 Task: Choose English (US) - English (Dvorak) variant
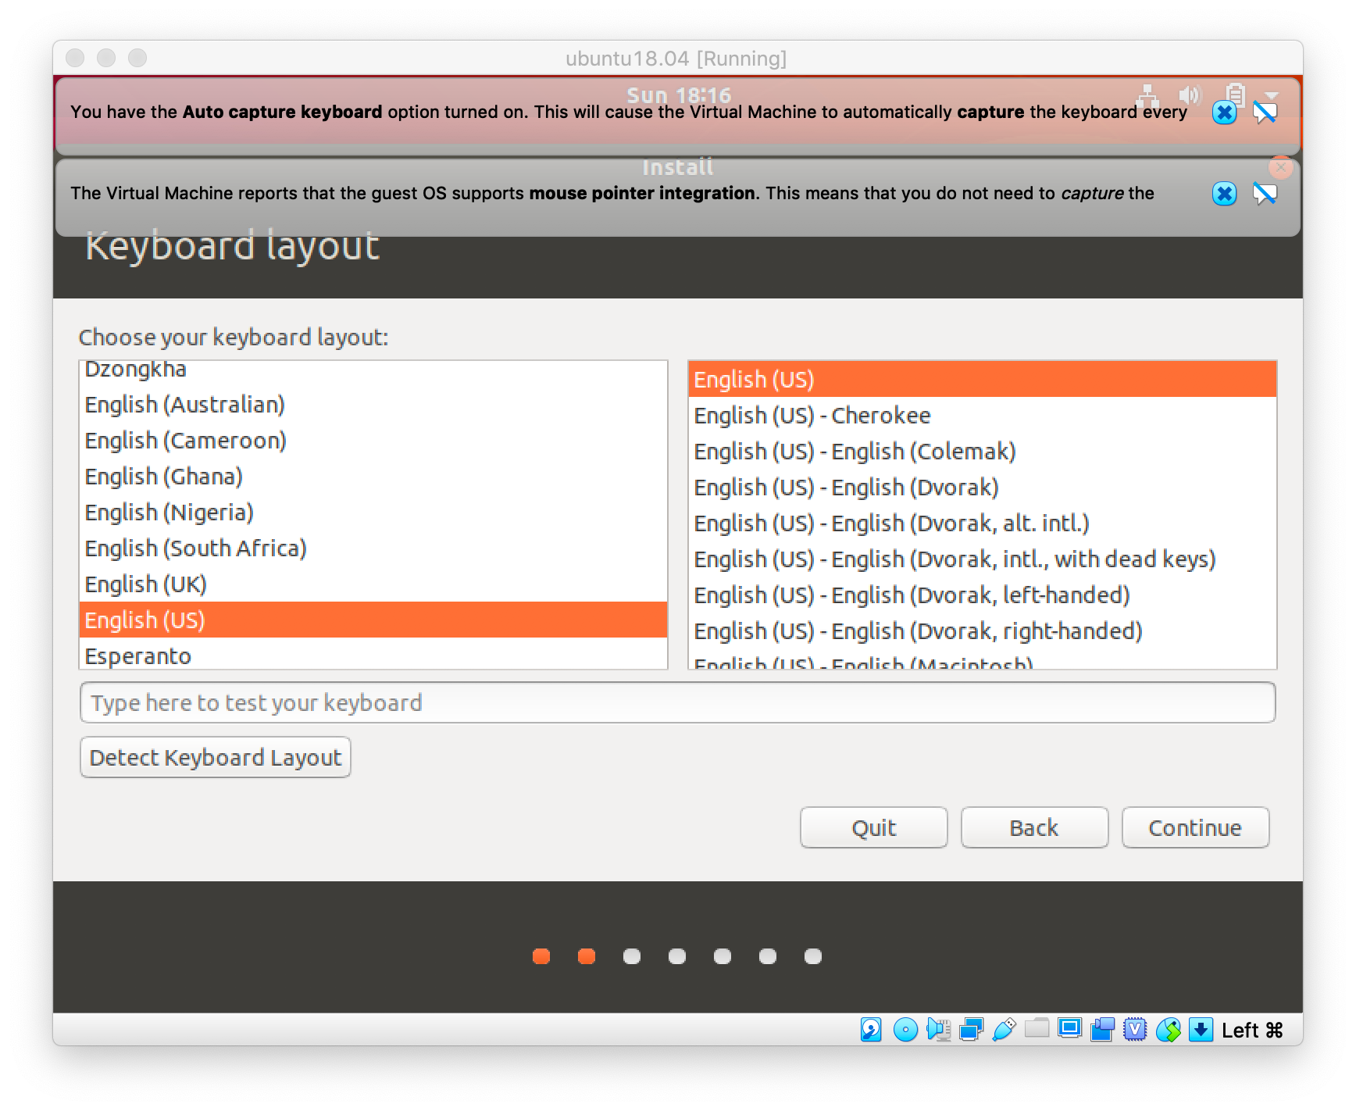point(983,487)
